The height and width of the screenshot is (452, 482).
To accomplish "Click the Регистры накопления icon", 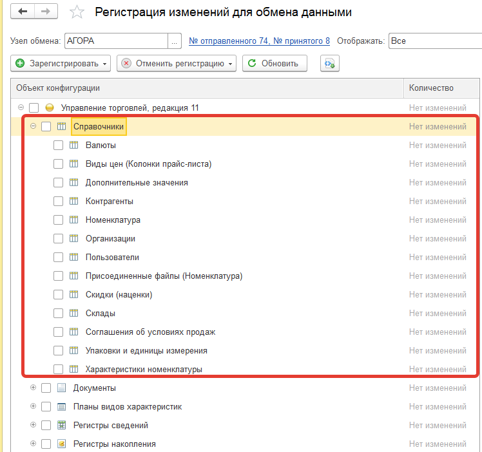I will pyautogui.click(x=62, y=444).
